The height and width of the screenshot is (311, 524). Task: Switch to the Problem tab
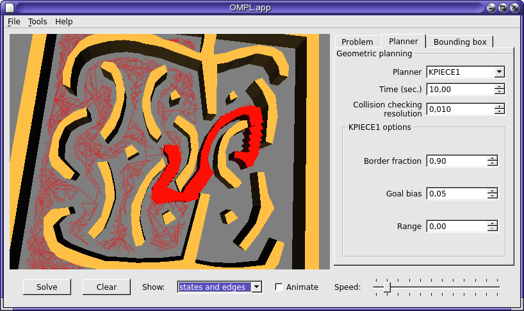tap(357, 42)
